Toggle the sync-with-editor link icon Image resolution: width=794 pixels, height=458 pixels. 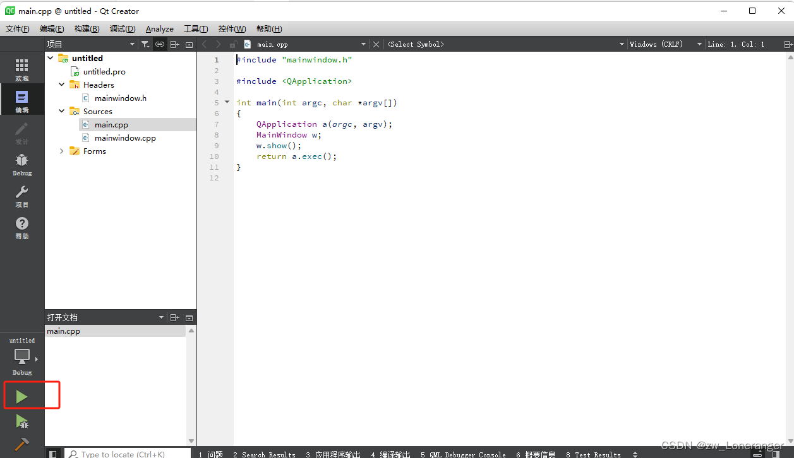click(x=160, y=44)
